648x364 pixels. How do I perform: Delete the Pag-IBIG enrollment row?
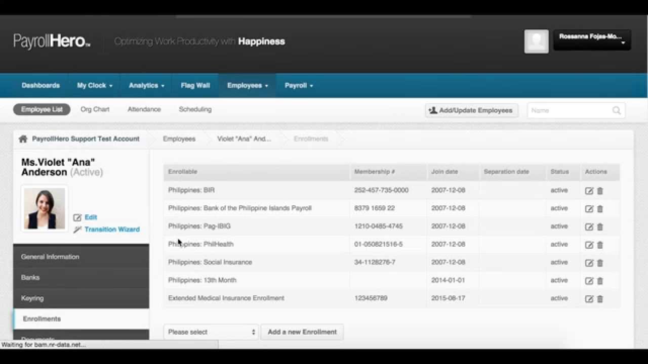point(600,226)
